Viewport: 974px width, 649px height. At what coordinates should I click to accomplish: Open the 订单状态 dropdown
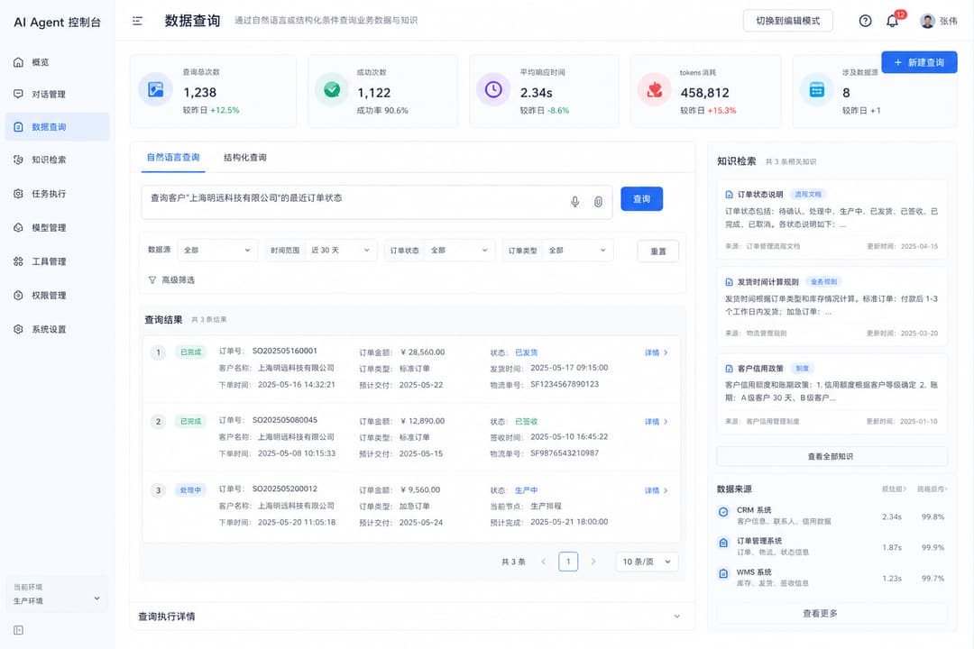[460, 251]
